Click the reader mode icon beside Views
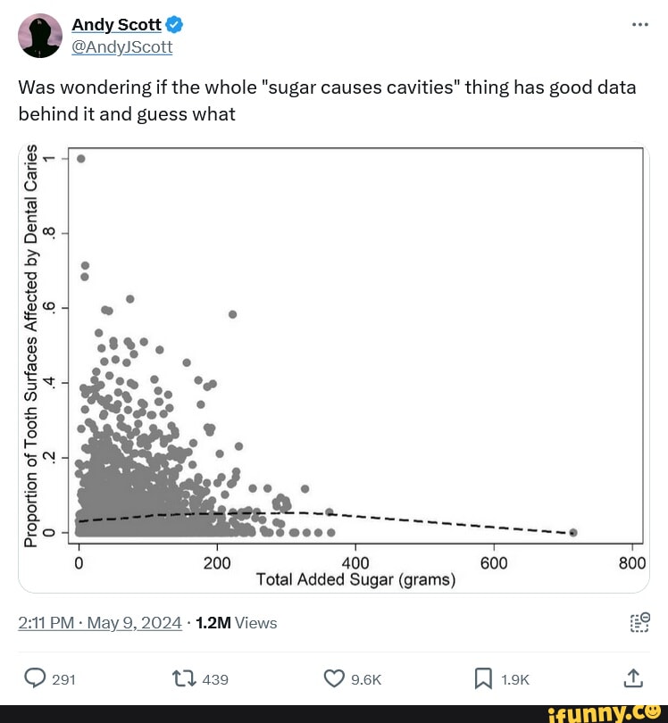This screenshot has height=723, width=668. 639,622
